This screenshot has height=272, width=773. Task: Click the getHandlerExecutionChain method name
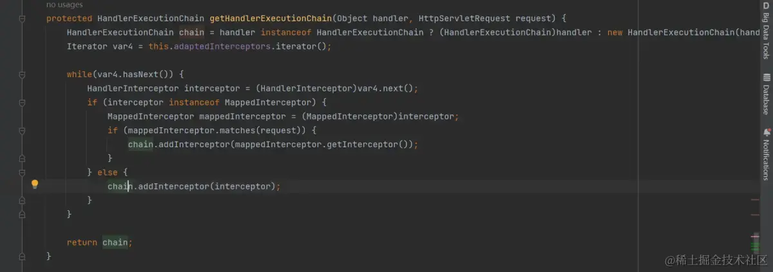[x=271, y=19]
